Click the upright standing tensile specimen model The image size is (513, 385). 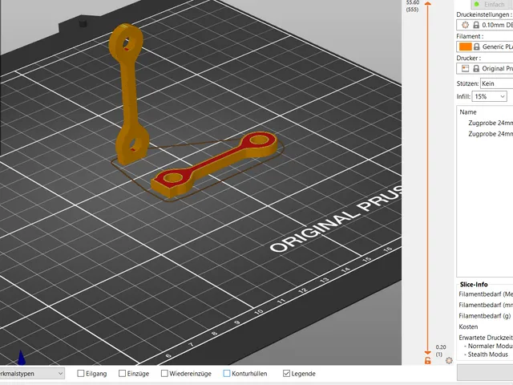(x=128, y=95)
